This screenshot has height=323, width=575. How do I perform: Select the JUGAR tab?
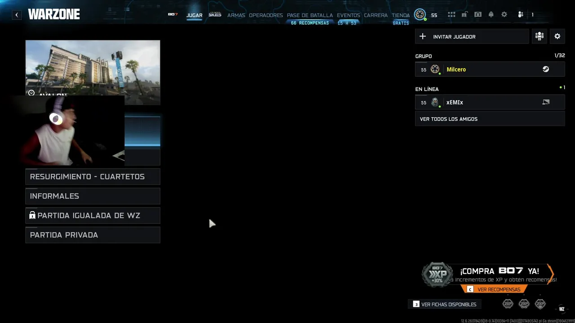point(195,15)
